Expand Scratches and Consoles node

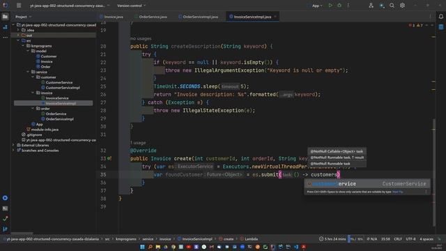coord(13,151)
